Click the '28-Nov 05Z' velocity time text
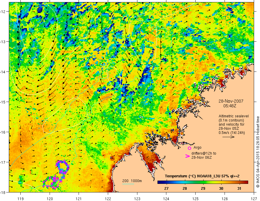Image resolution: width=260 pixels, height=201 pixels. [229, 129]
